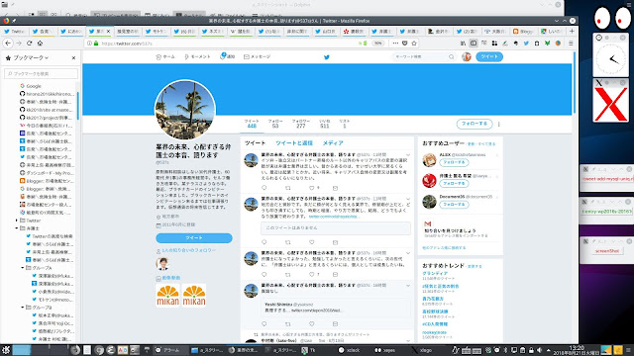This screenshot has width=634, height=356.
Task: Like the first tweet with the heart icon
Action: click(312, 188)
